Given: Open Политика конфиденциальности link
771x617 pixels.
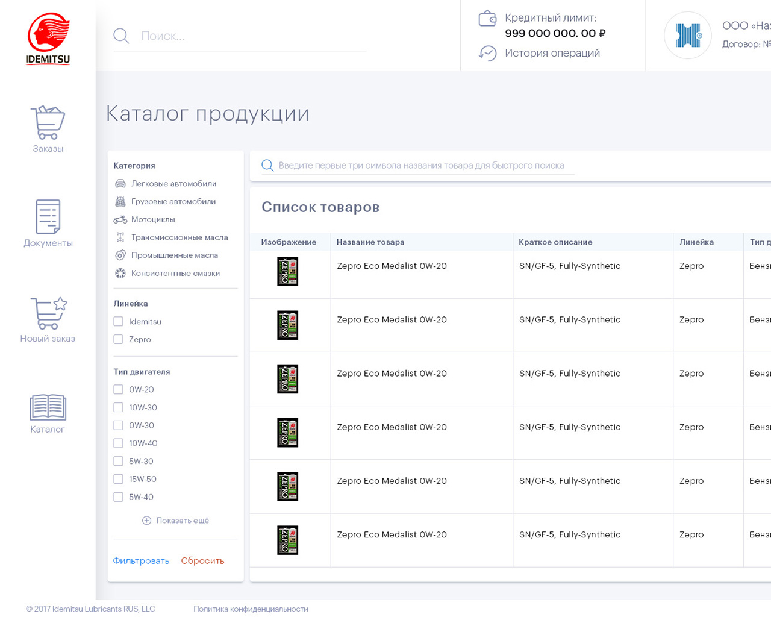Looking at the screenshot, I should (x=251, y=609).
